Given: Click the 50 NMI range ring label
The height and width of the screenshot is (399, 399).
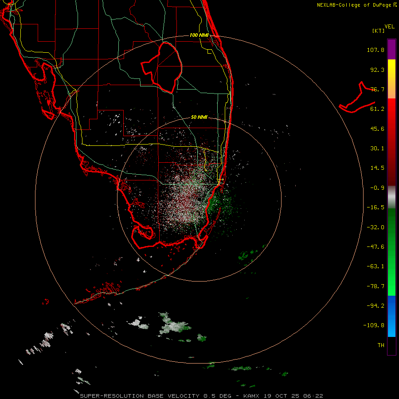Looking at the screenshot, I should (199, 117).
